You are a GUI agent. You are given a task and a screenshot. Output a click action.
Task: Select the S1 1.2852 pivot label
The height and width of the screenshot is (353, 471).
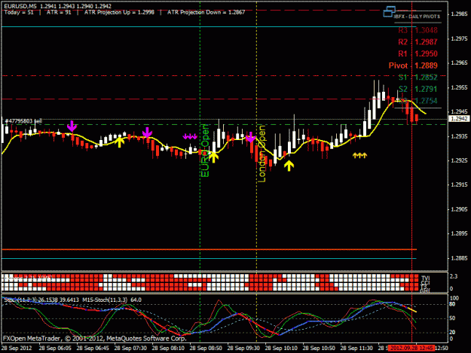[417, 77]
